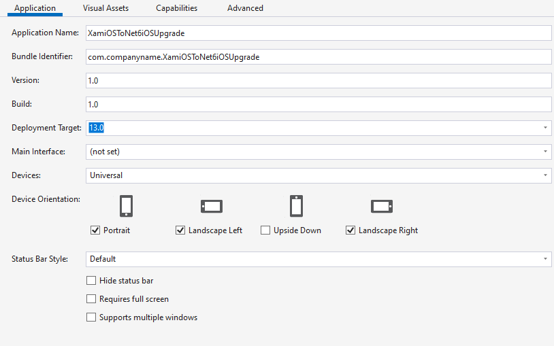Click the 'Deployment Target:' label
The height and width of the screenshot is (346, 554).
point(47,128)
